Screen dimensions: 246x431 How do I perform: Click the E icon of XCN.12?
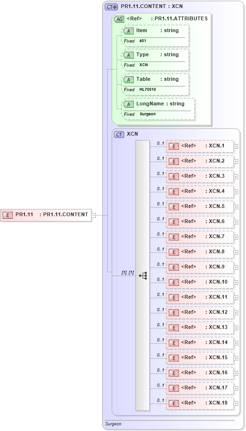point(173,313)
